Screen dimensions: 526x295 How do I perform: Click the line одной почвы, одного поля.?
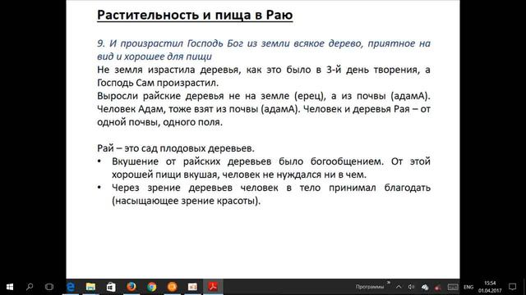(x=159, y=122)
